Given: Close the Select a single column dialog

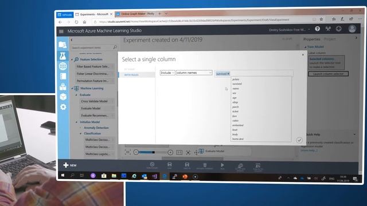Looking at the screenshot, I should coord(303,55).
